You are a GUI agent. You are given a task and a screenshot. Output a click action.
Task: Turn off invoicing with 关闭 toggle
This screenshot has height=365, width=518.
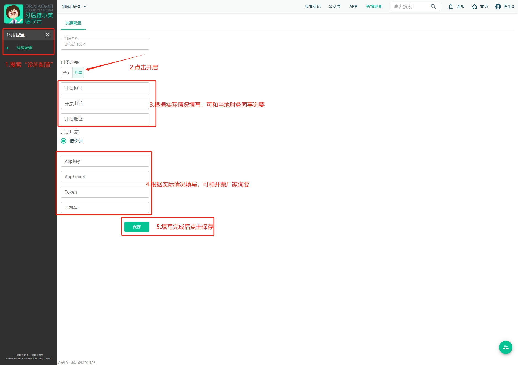coord(67,72)
